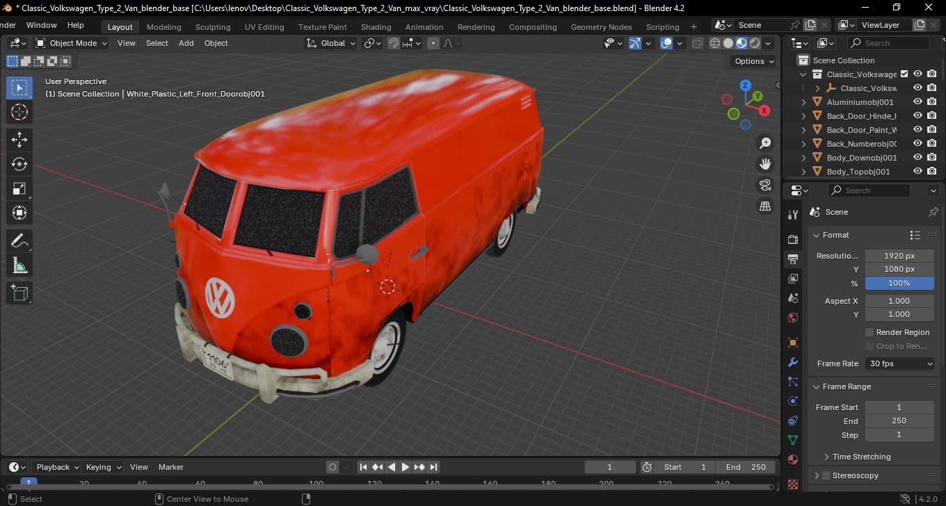Screen dimensions: 946x506
Task: Switch to the Shading workspace tab
Action: coord(376,27)
